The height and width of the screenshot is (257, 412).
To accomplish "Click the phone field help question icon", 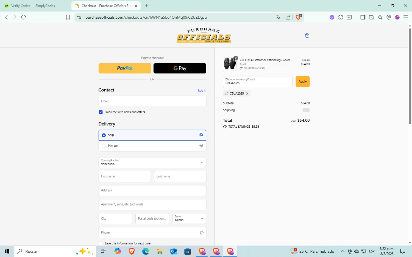I will [202, 233].
